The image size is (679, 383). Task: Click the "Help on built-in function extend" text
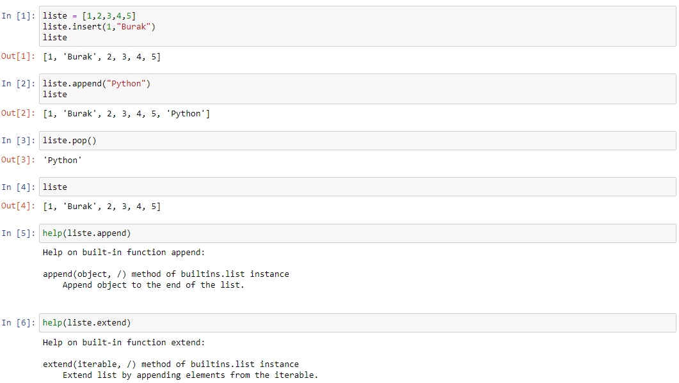point(124,342)
